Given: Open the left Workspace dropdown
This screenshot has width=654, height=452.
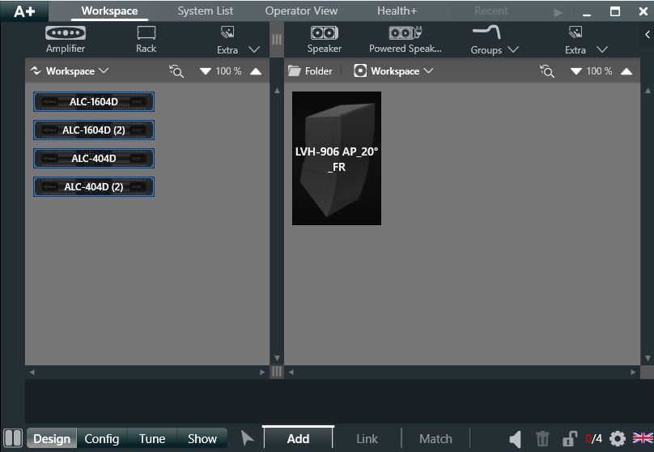Looking at the screenshot, I should (70, 71).
